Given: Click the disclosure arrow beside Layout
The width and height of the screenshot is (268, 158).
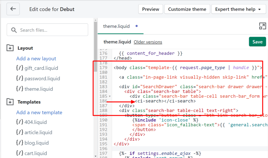Looking at the screenshot, I should (10, 48).
